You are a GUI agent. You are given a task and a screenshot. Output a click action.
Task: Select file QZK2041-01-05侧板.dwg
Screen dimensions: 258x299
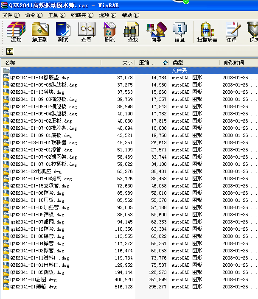(x=37, y=272)
